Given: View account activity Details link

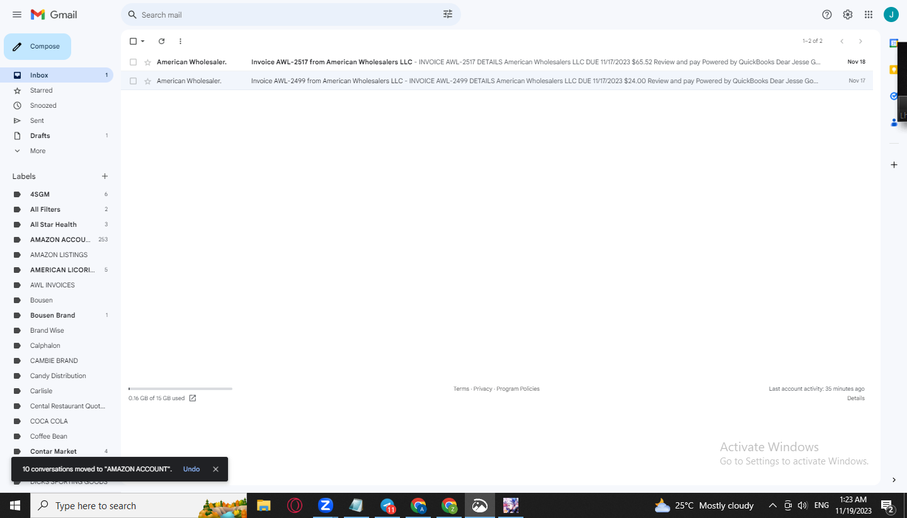Looking at the screenshot, I should [856, 398].
